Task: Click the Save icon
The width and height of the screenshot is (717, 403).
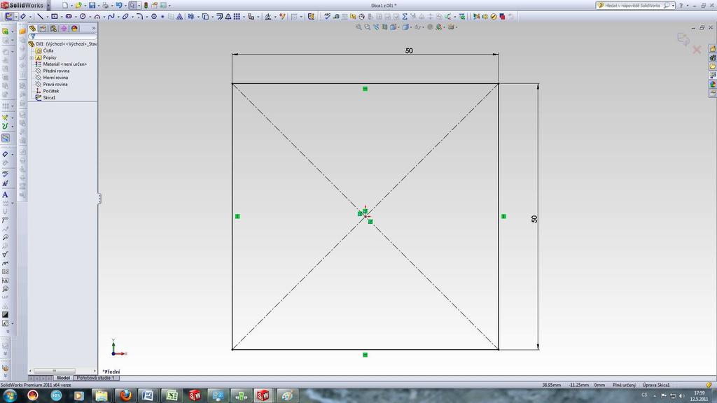Action: tap(92, 6)
